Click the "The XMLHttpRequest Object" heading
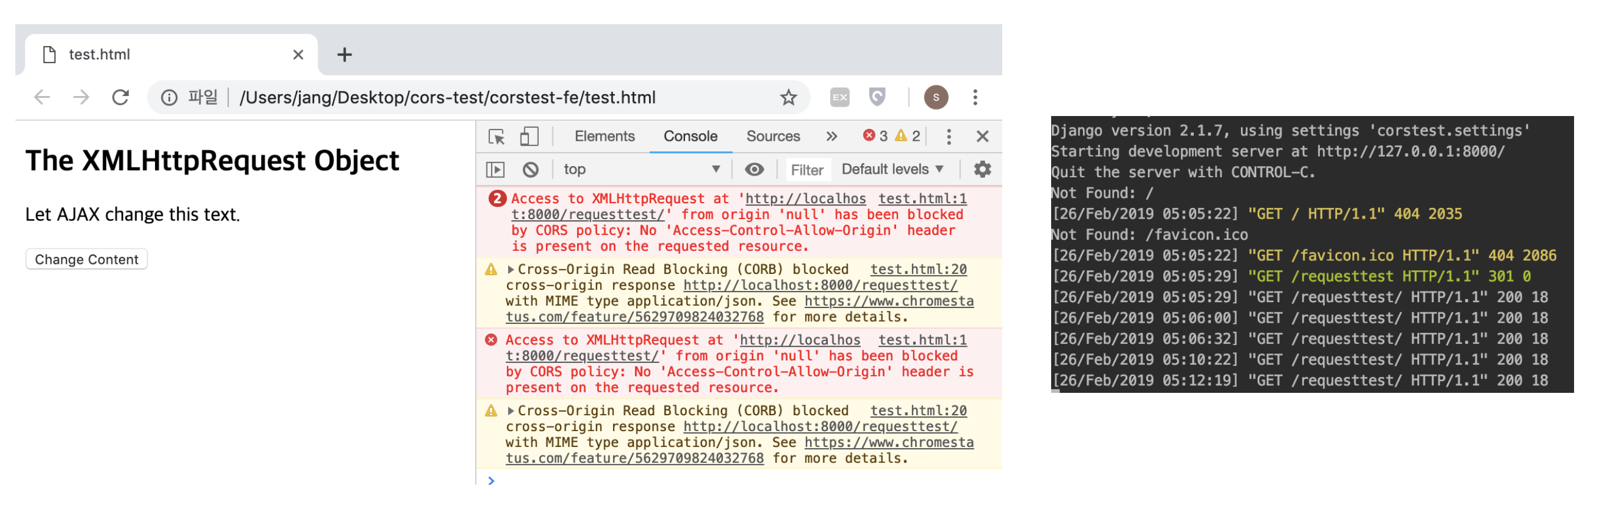This screenshot has width=1600, height=523. pyautogui.click(x=212, y=161)
